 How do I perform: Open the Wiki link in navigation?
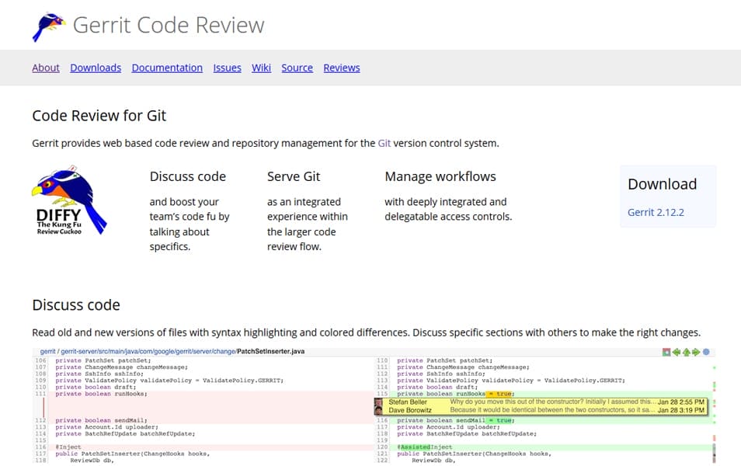[x=261, y=68]
